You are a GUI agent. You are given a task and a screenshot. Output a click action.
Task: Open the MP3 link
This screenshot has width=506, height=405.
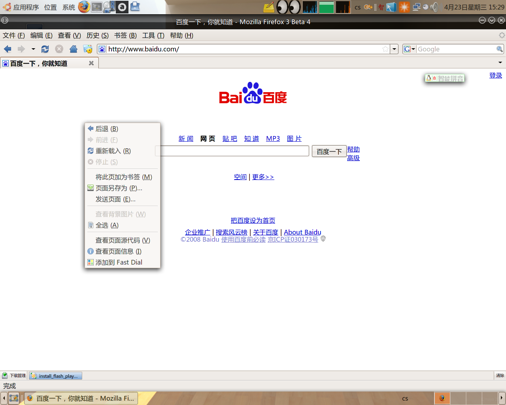point(273,138)
